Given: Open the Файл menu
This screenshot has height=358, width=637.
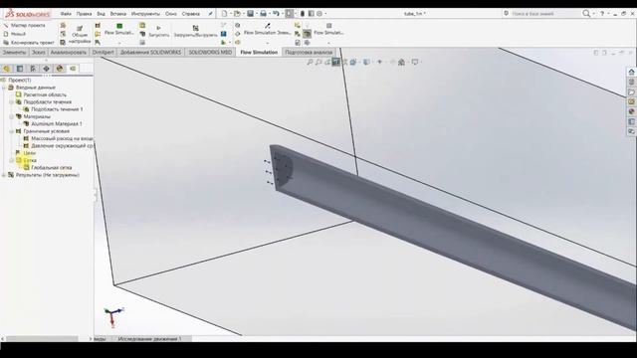Looking at the screenshot, I should (66, 14).
